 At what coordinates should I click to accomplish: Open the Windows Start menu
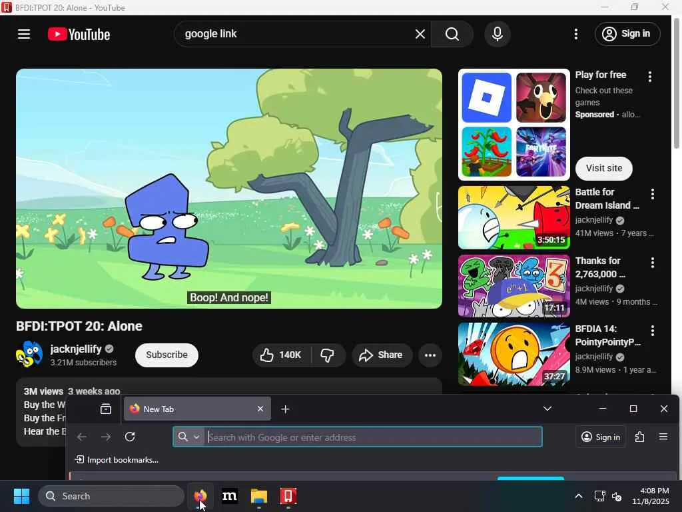21,496
